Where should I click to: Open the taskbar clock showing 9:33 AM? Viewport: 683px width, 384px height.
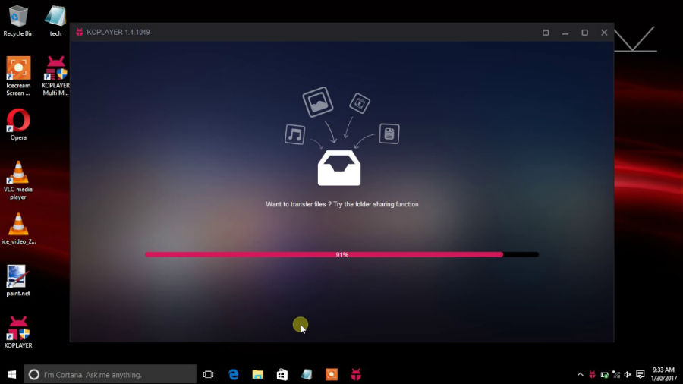coord(663,374)
